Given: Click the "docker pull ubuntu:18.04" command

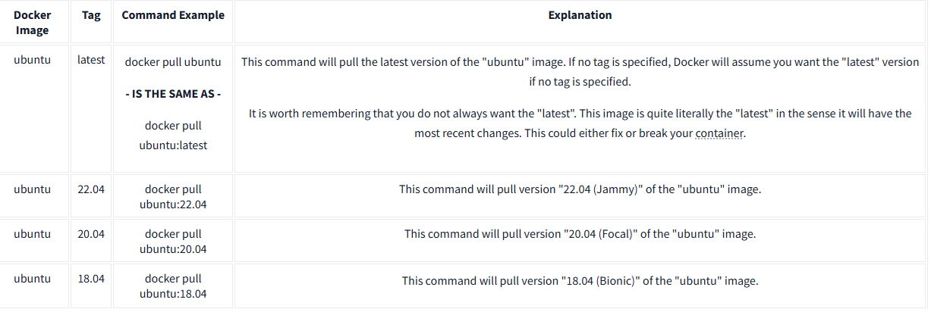Looking at the screenshot, I should pos(173,287).
